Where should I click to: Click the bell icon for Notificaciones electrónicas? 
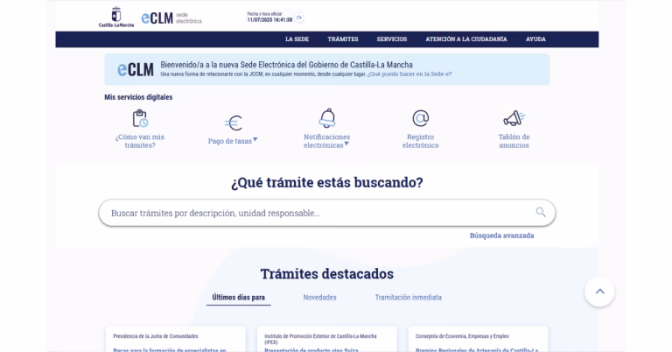point(327,118)
